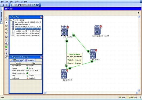Select the dist-switch1 device on the map

click(93, 54)
